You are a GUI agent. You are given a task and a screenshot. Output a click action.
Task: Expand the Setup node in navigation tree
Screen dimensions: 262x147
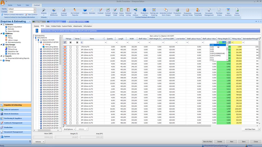1,60
